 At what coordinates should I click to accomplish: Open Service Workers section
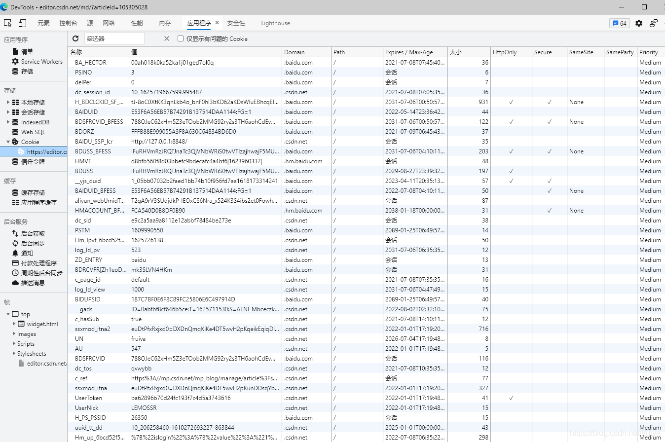pyautogui.click(x=42, y=62)
